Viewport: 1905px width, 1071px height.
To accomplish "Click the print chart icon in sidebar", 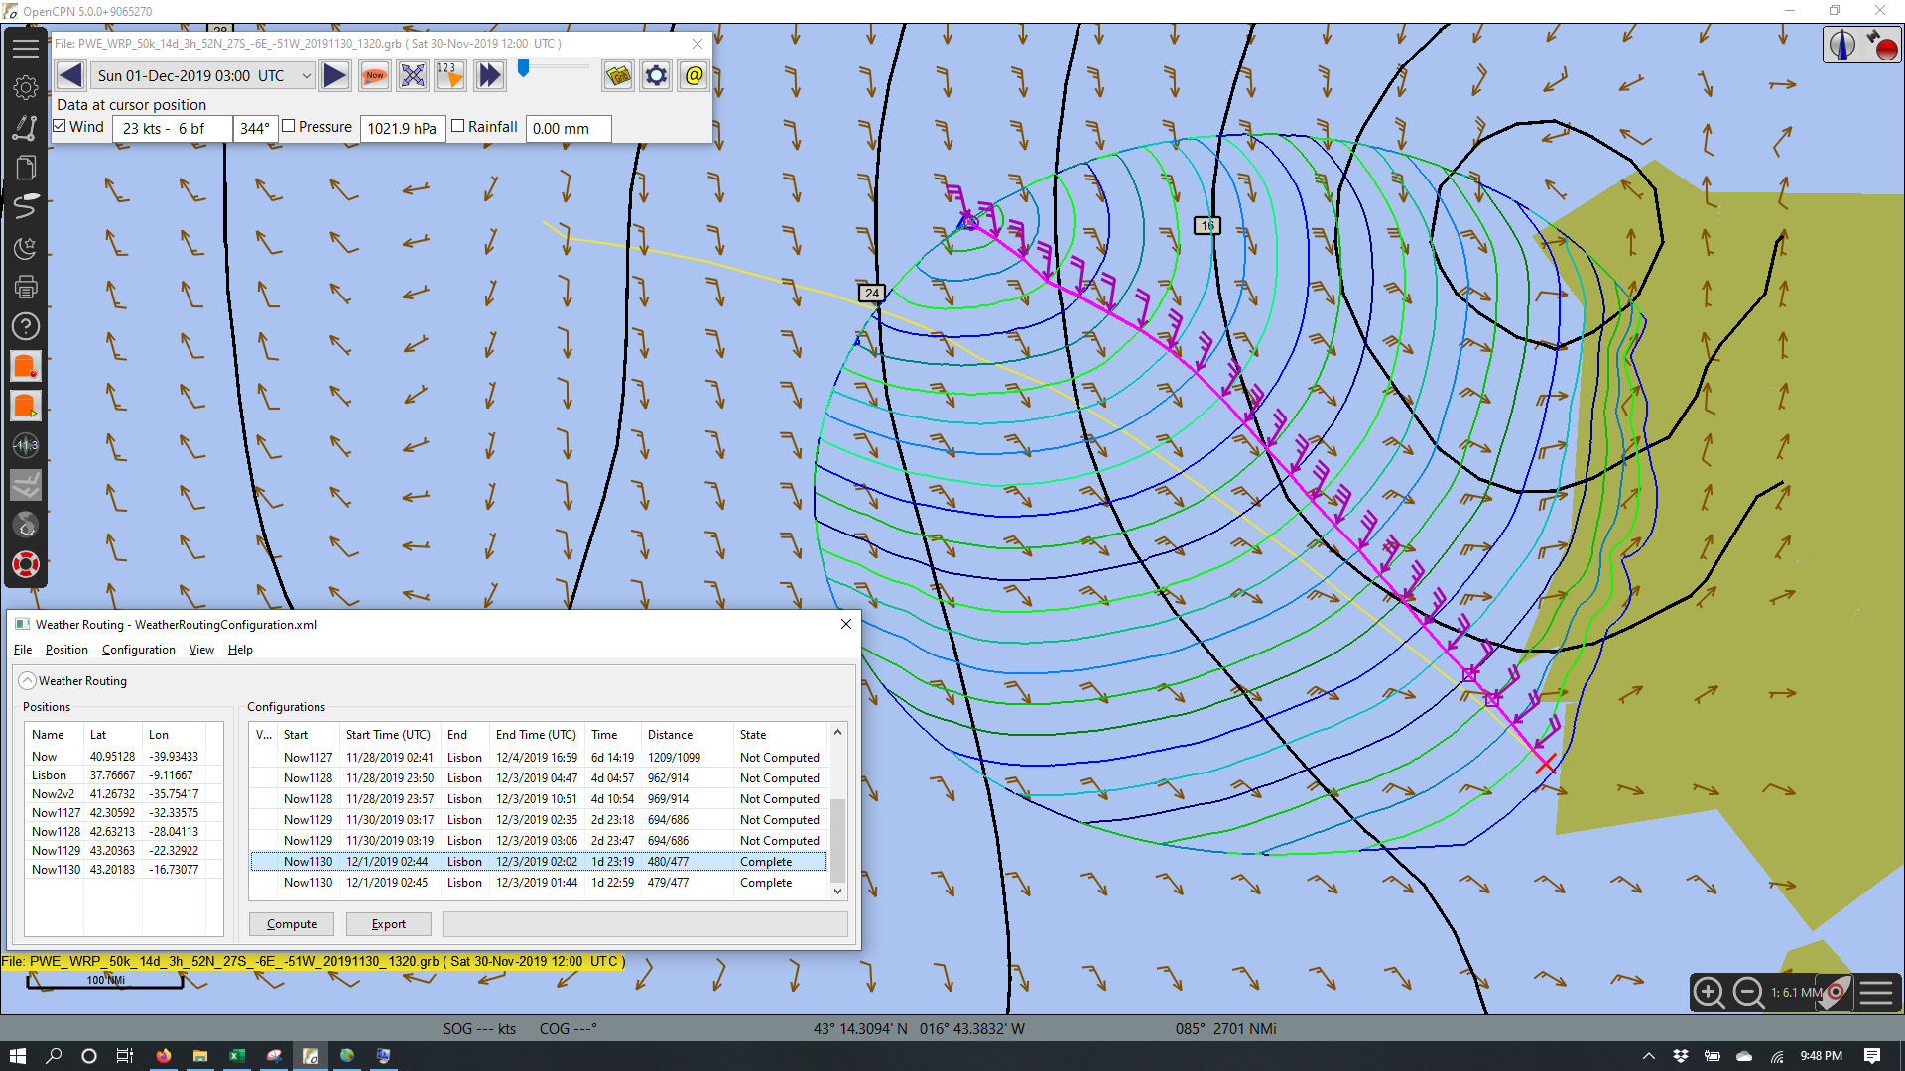I will tap(26, 287).
